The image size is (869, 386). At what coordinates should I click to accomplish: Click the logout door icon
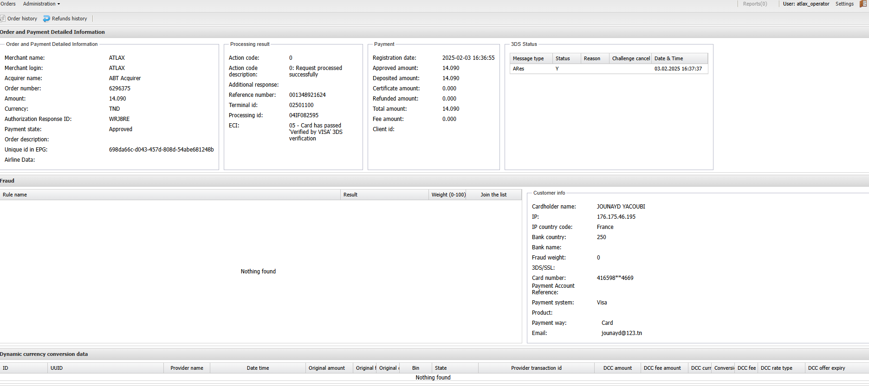[x=863, y=4]
